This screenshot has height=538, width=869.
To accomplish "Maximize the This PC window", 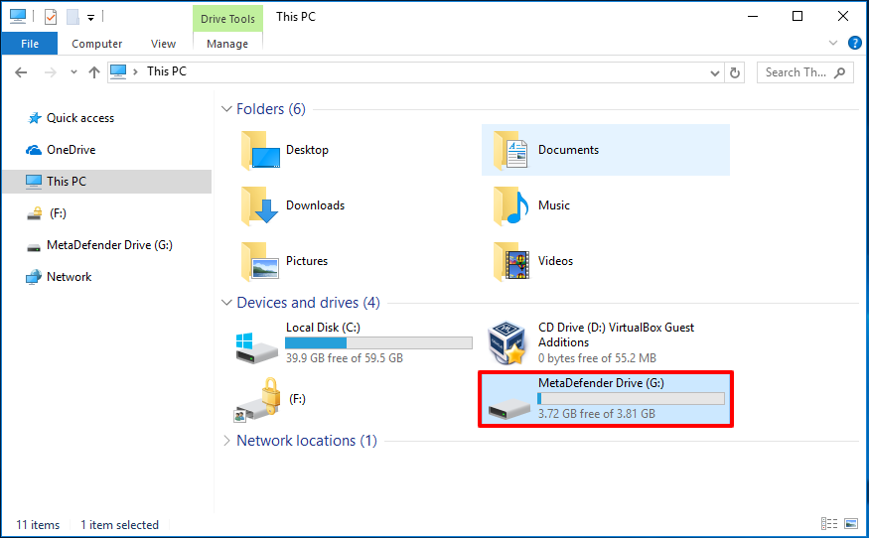I will click(x=797, y=16).
